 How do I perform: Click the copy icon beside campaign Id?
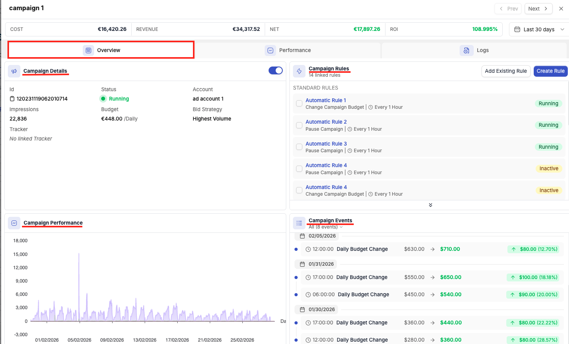pyautogui.click(x=12, y=99)
